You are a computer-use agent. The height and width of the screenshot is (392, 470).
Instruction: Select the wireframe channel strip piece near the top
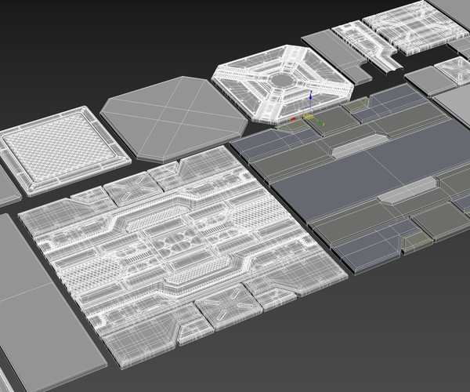pyautogui.click(x=367, y=48)
